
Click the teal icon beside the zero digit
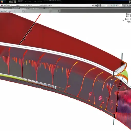coord(114,5)
